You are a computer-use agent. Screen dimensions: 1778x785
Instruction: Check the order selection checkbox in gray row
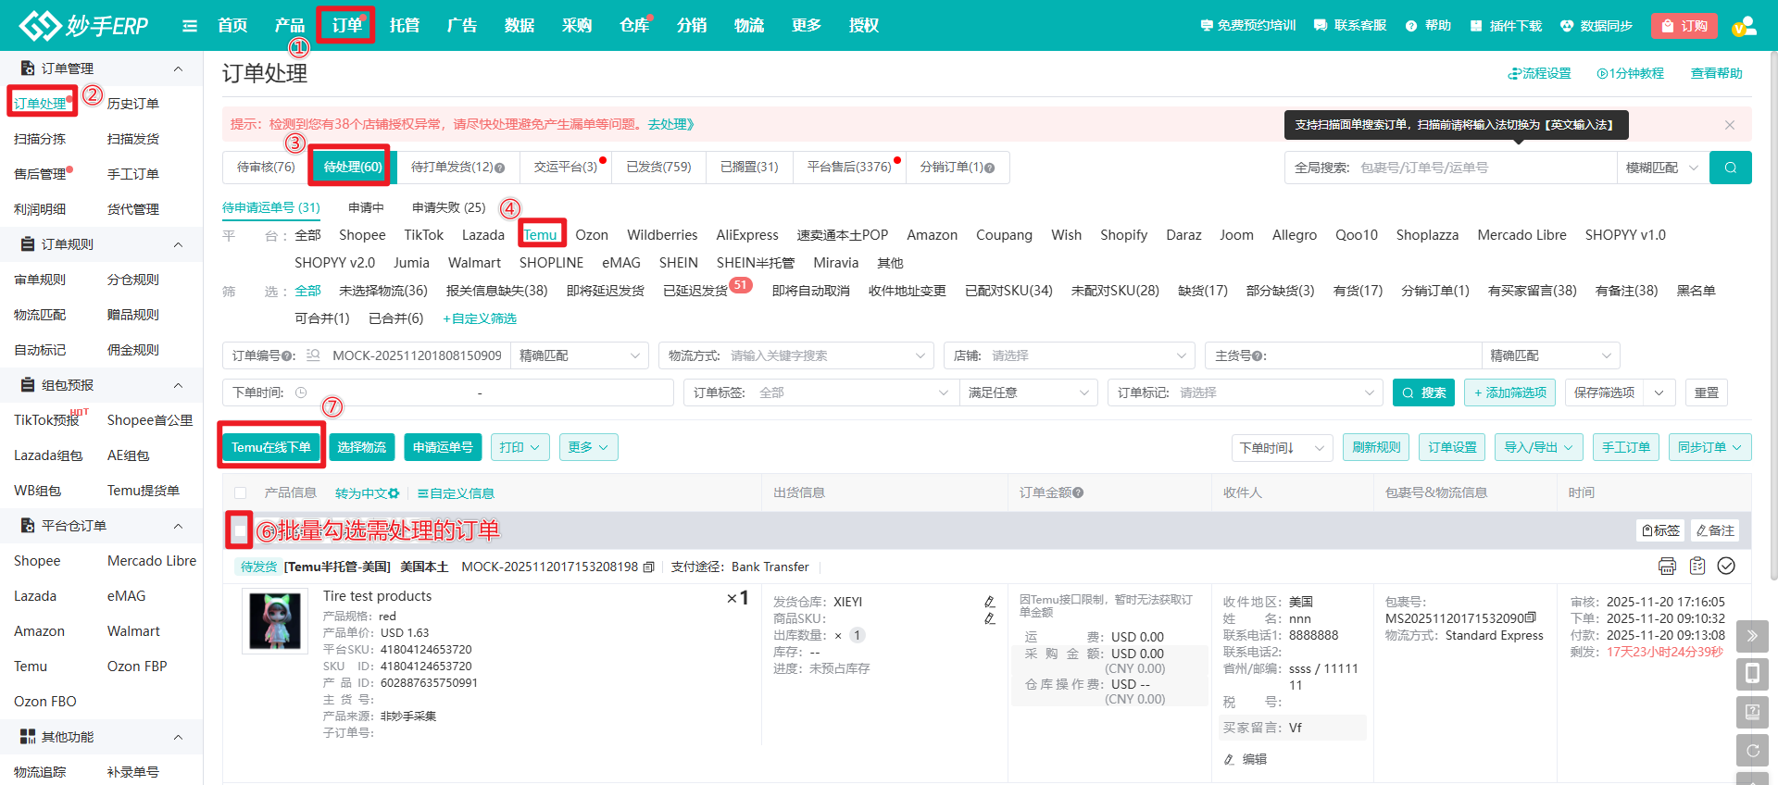coord(240,530)
